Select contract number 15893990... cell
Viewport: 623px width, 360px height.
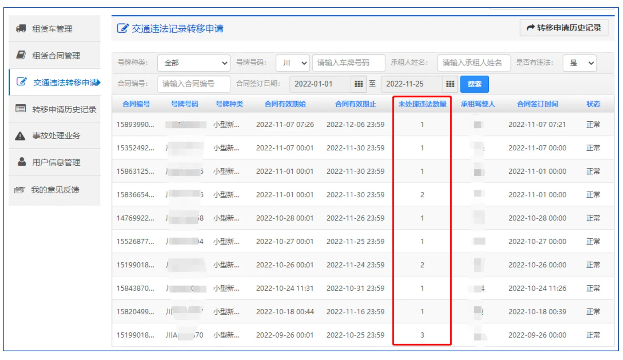point(136,125)
